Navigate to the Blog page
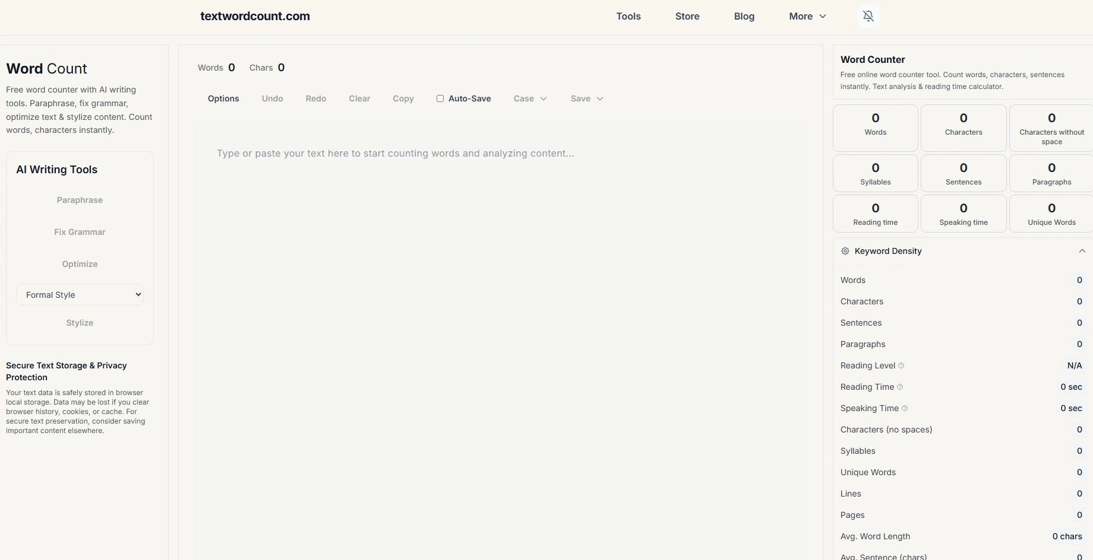The image size is (1093, 560). point(744,16)
